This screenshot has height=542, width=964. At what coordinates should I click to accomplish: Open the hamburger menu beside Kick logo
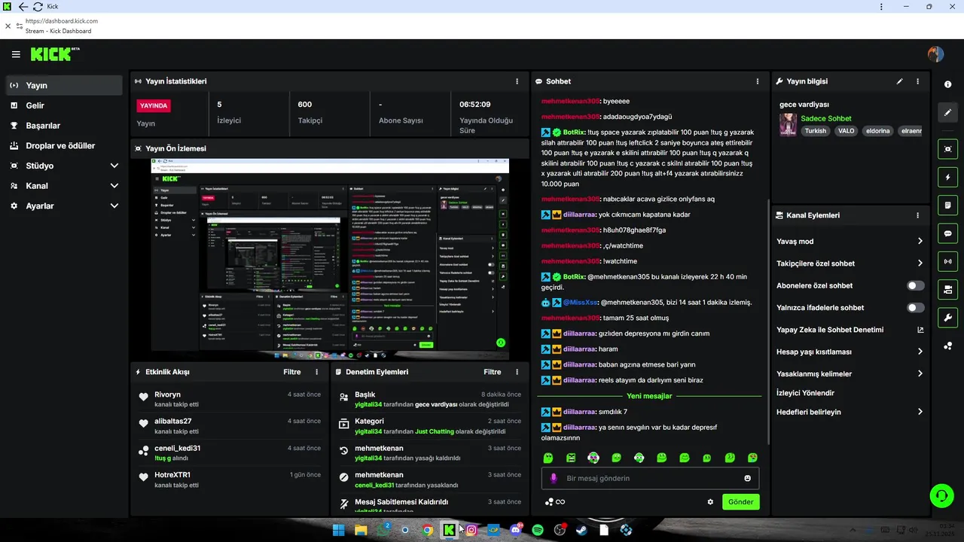16,54
